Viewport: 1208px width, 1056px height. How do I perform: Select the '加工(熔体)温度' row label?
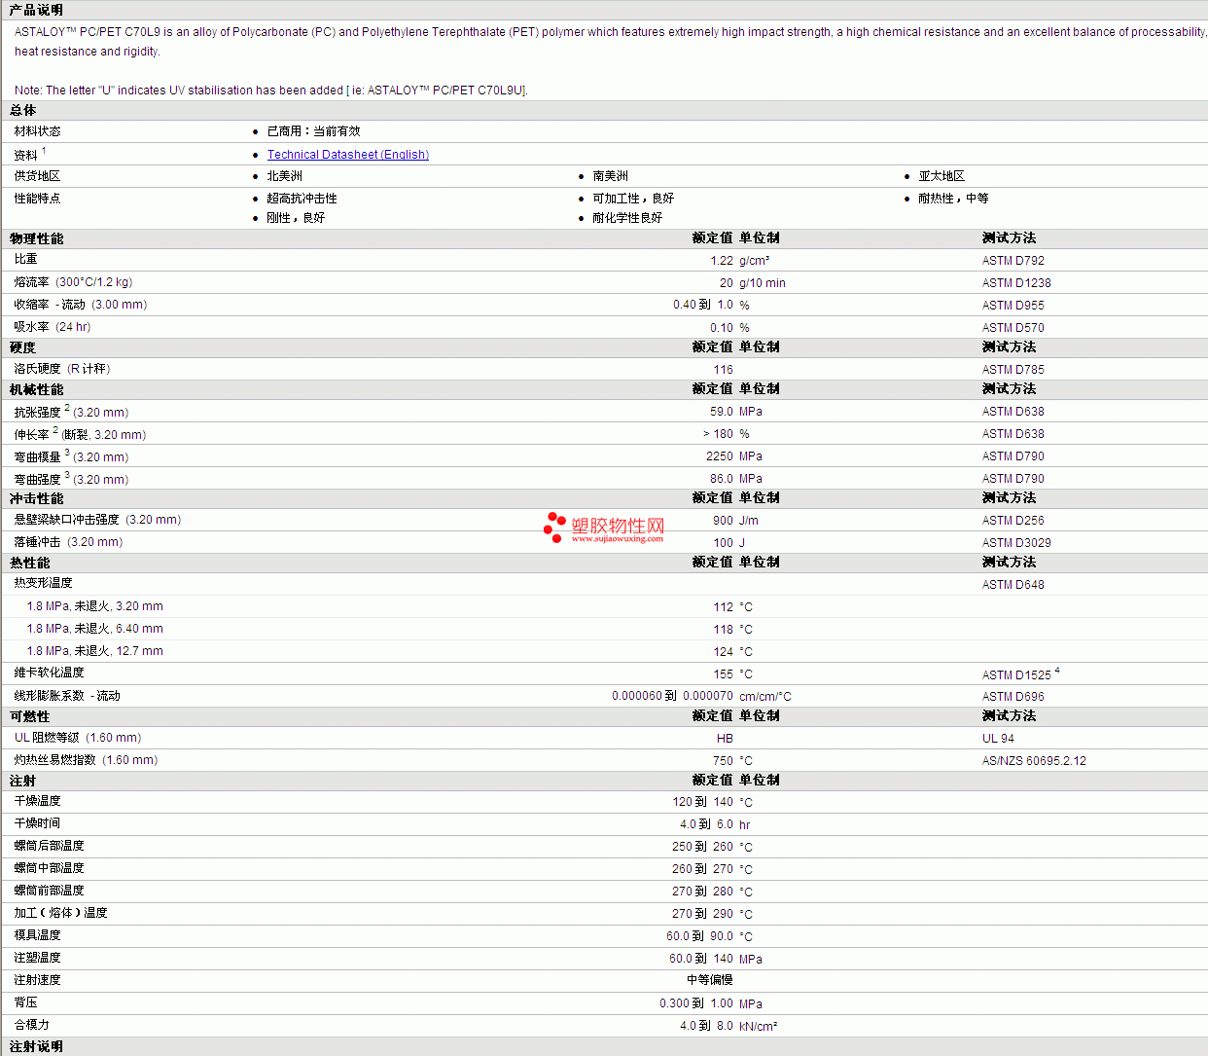[61, 913]
